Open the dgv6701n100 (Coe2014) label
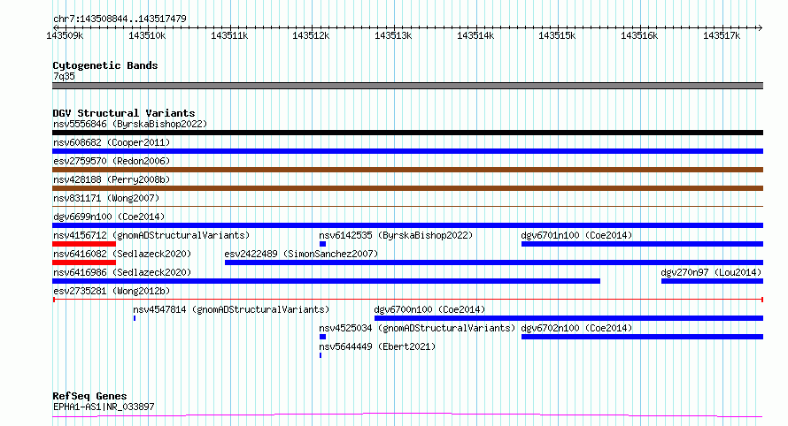Viewport: 788px width, 426px height. coord(577,235)
